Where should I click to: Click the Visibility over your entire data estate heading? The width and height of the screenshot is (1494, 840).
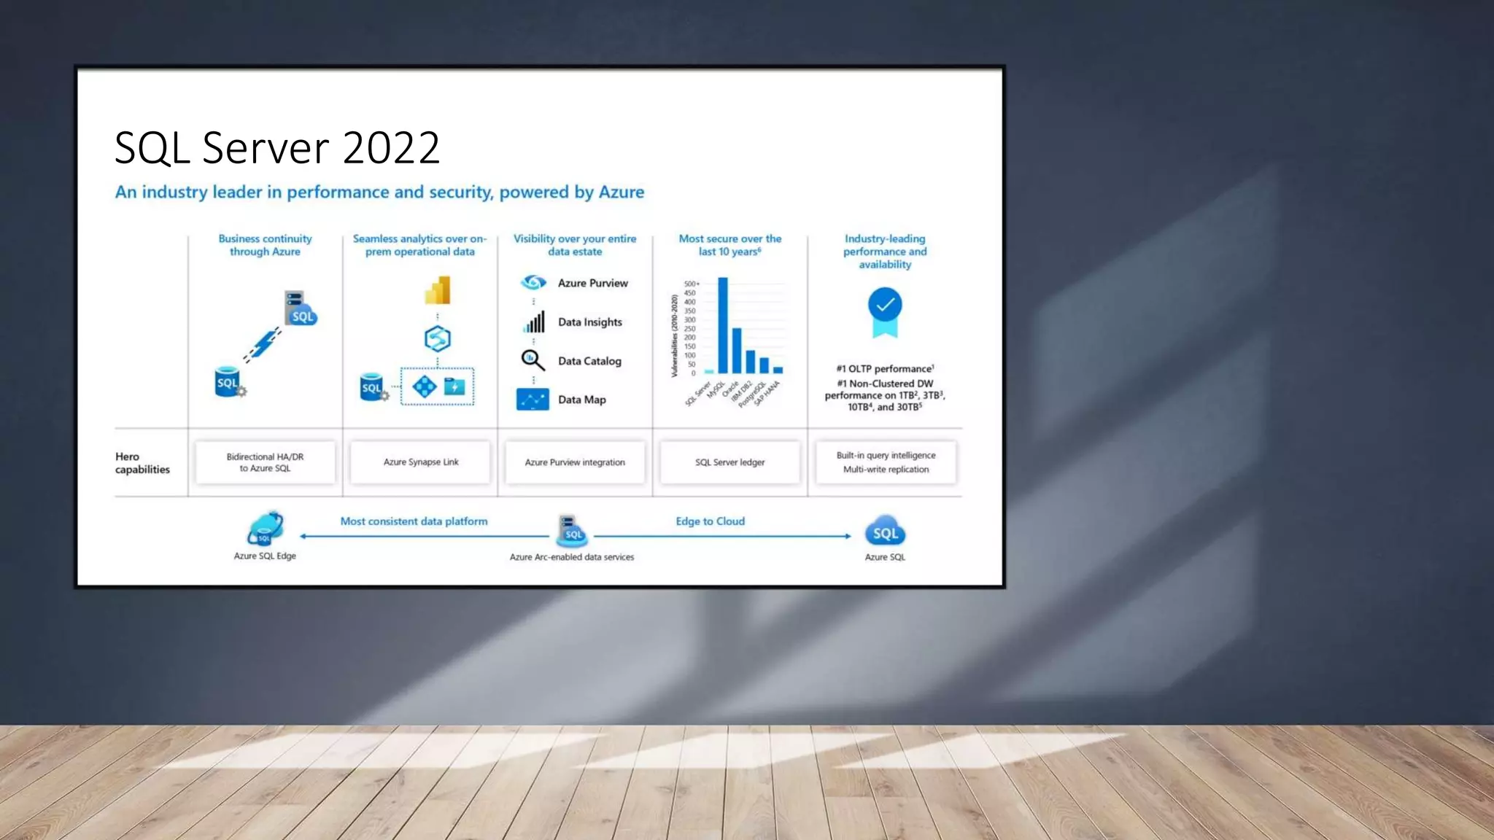point(575,245)
